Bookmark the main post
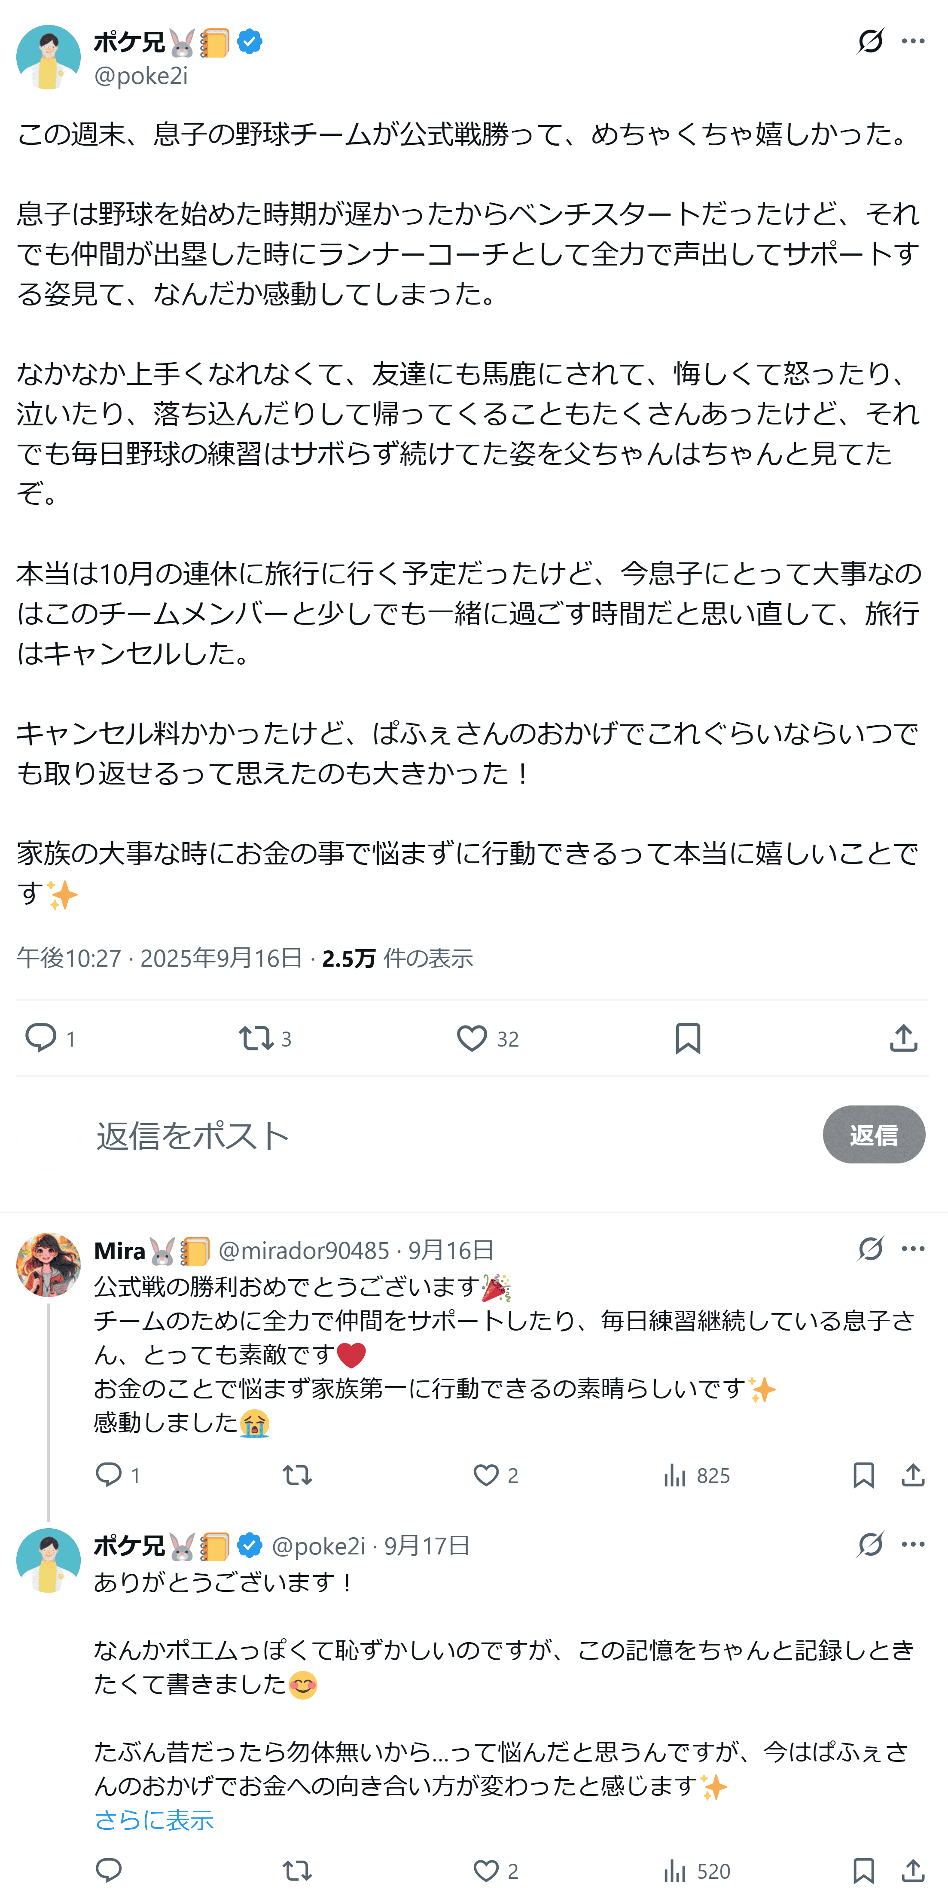Image resolution: width=948 pixels, height=1902 pixels. [687, 1038]
